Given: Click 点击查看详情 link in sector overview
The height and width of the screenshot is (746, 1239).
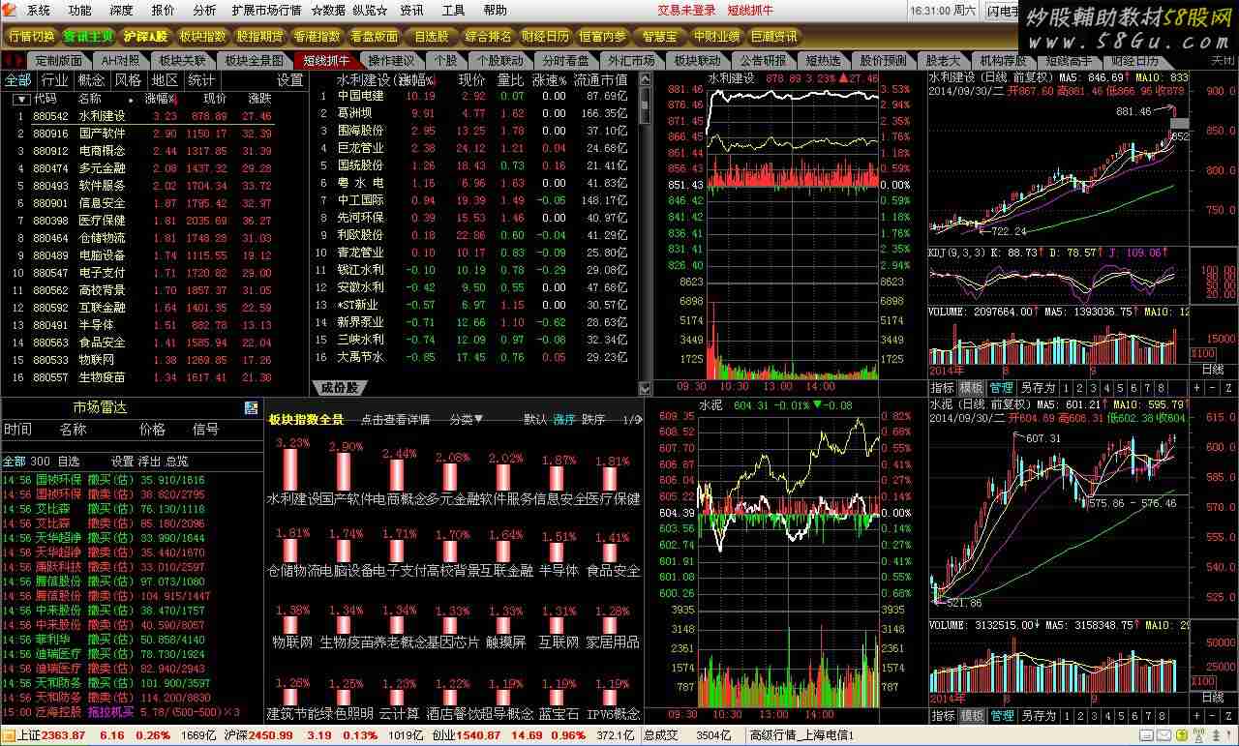Looking at the screenshot, I should [x=395, y=420].
